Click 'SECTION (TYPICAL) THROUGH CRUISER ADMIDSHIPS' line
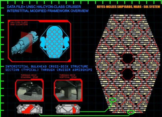The width and height of the screenshot is (162, 117). [x=49, y=70]
